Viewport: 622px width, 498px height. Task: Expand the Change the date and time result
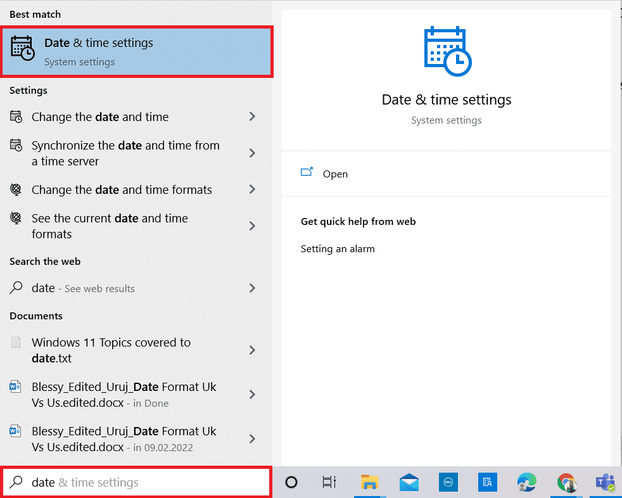tap(252, 117)
